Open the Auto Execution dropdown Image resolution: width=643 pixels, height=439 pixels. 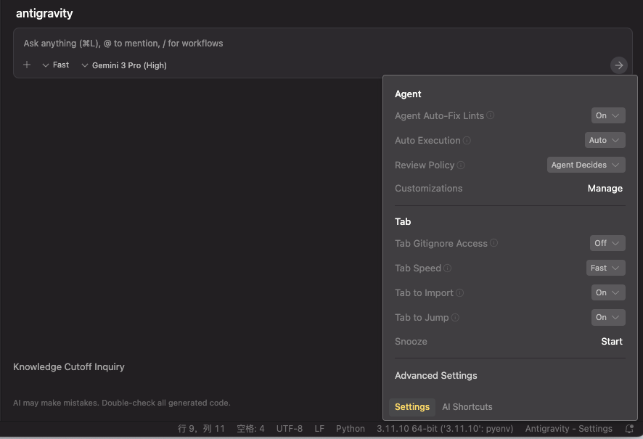point(605,140)
